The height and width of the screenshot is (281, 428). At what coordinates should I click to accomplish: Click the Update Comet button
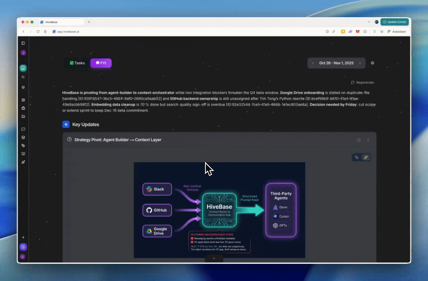coord(394,22)
